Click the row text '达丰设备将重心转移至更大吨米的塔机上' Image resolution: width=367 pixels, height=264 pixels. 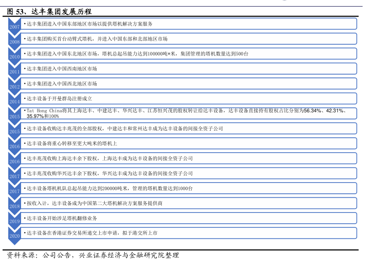tap(72, 144)
